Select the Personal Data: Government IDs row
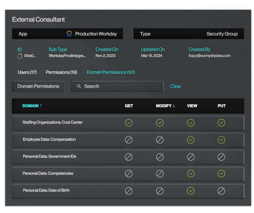 click(49, 157)
